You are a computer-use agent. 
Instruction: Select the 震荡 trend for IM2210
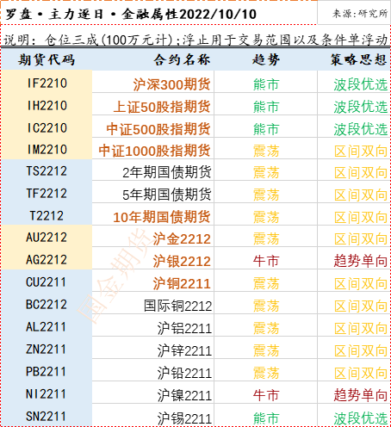(266, 151)
